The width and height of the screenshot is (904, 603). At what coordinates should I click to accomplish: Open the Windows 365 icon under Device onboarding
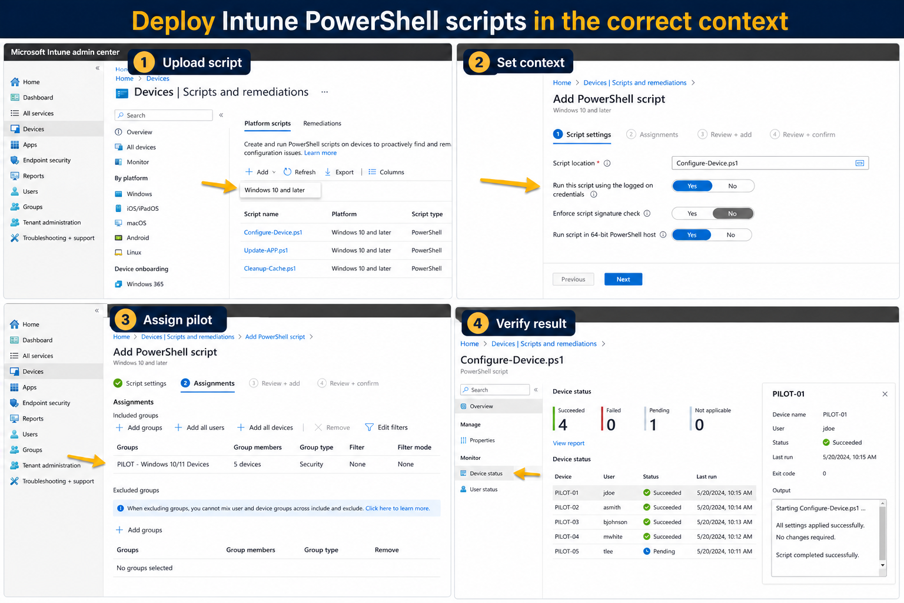[x=119, y=284]
